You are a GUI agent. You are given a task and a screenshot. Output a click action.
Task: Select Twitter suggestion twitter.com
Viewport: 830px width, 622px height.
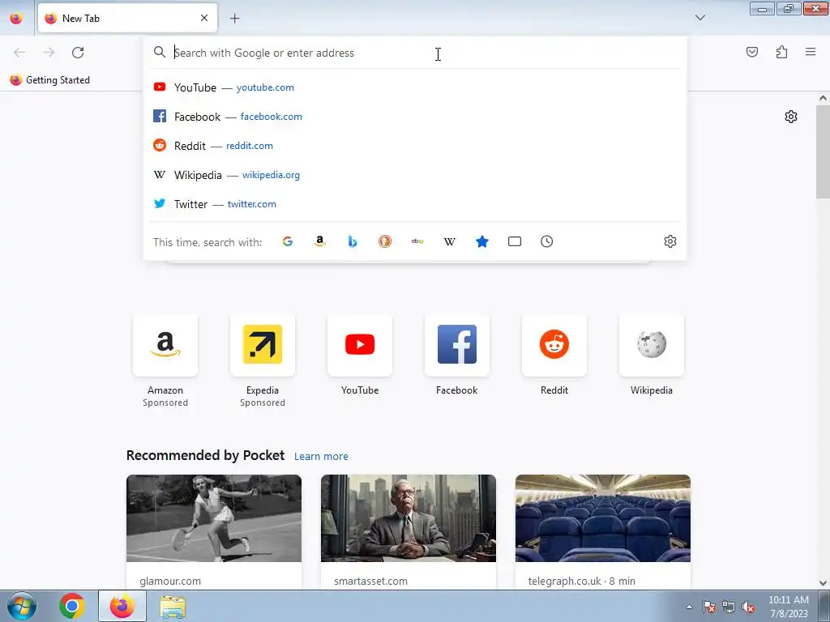click(415, 203)
